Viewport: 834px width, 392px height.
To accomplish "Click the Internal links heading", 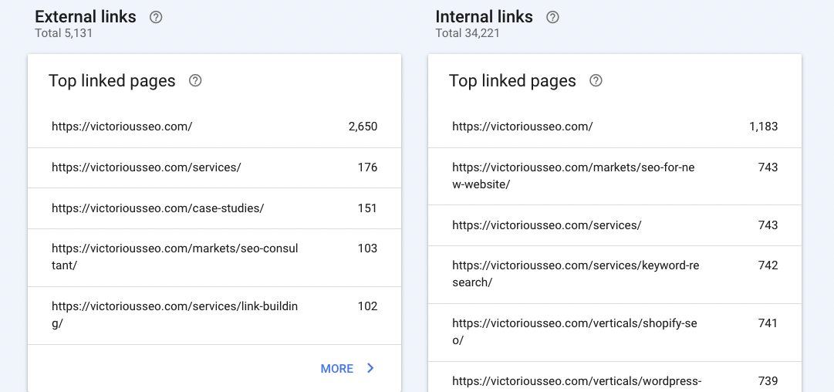I will (484, 16).
